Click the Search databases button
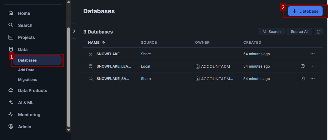Screen dimensions: 328x140 coord(272,32)
